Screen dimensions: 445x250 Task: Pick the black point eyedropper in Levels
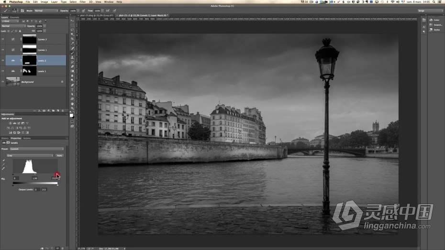pos(4,160)
